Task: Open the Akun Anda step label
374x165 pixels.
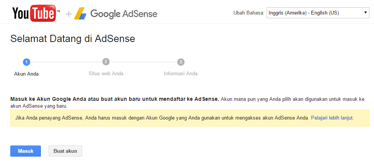Action: 26,74
